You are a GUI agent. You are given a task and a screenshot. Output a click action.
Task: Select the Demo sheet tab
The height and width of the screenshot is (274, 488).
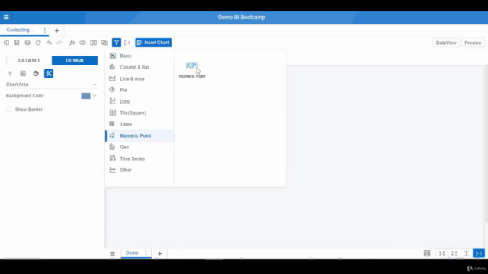pyautogui.click(x=132, y=253)
